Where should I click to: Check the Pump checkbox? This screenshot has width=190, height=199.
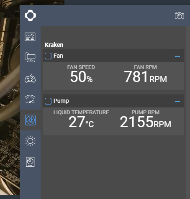click(x=48, y=101)
